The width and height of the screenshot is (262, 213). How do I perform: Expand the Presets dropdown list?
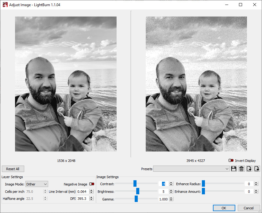(x=191, y=169)
